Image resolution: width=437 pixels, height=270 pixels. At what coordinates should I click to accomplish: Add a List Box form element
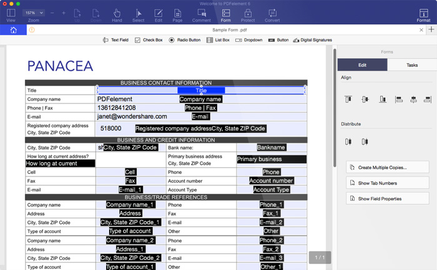[218, 40]
